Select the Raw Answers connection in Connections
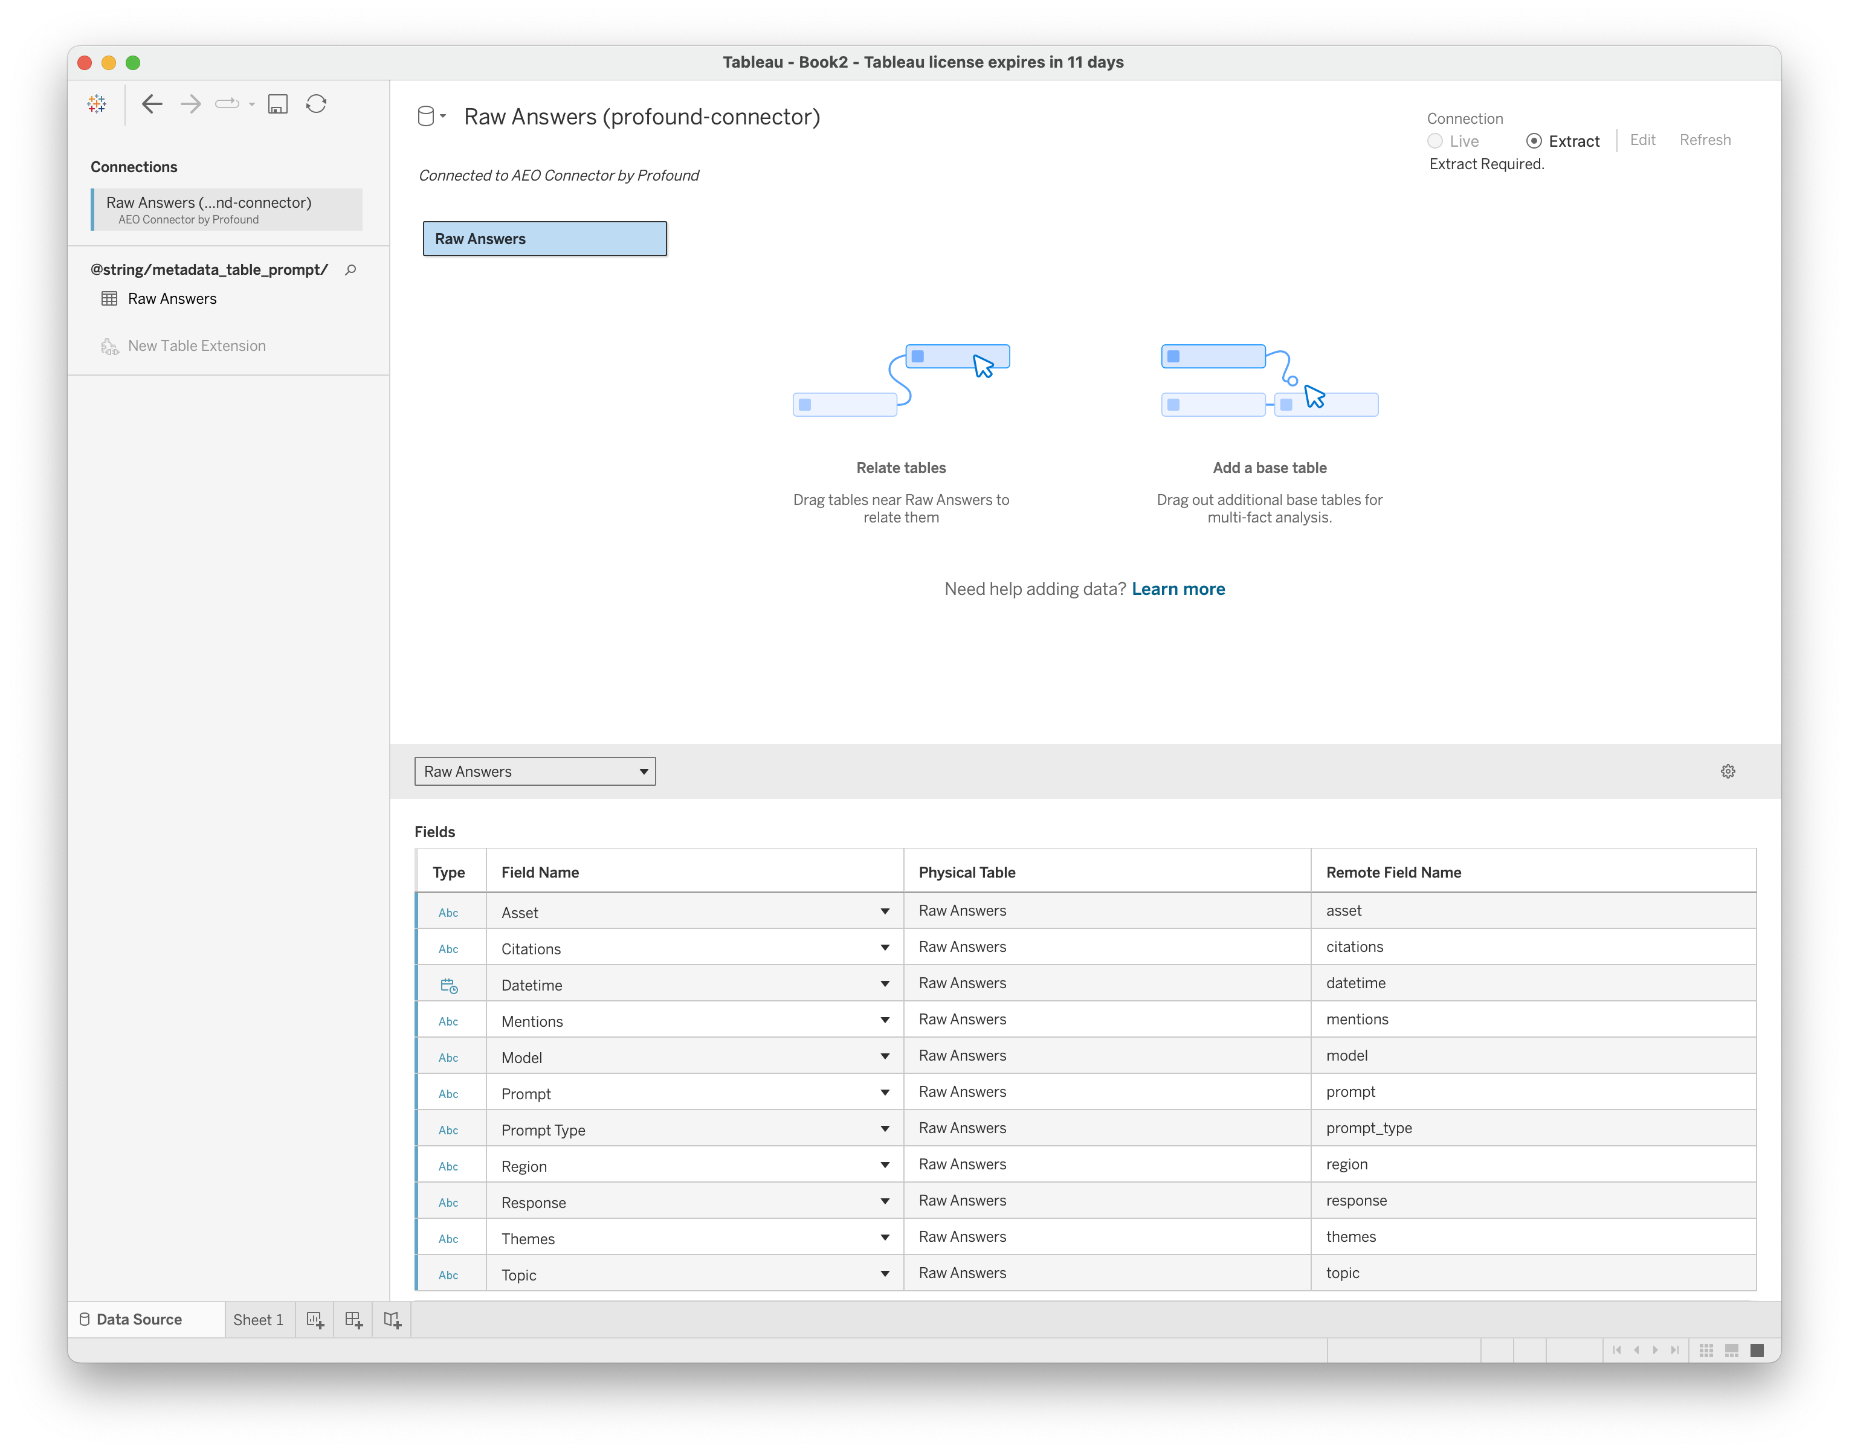This screenshot has height=1452, width=1849. point(227,209)
